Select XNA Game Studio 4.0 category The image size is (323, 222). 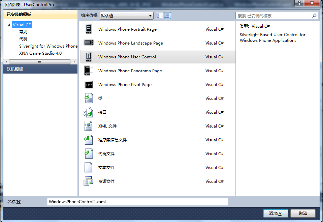(40, 53)
